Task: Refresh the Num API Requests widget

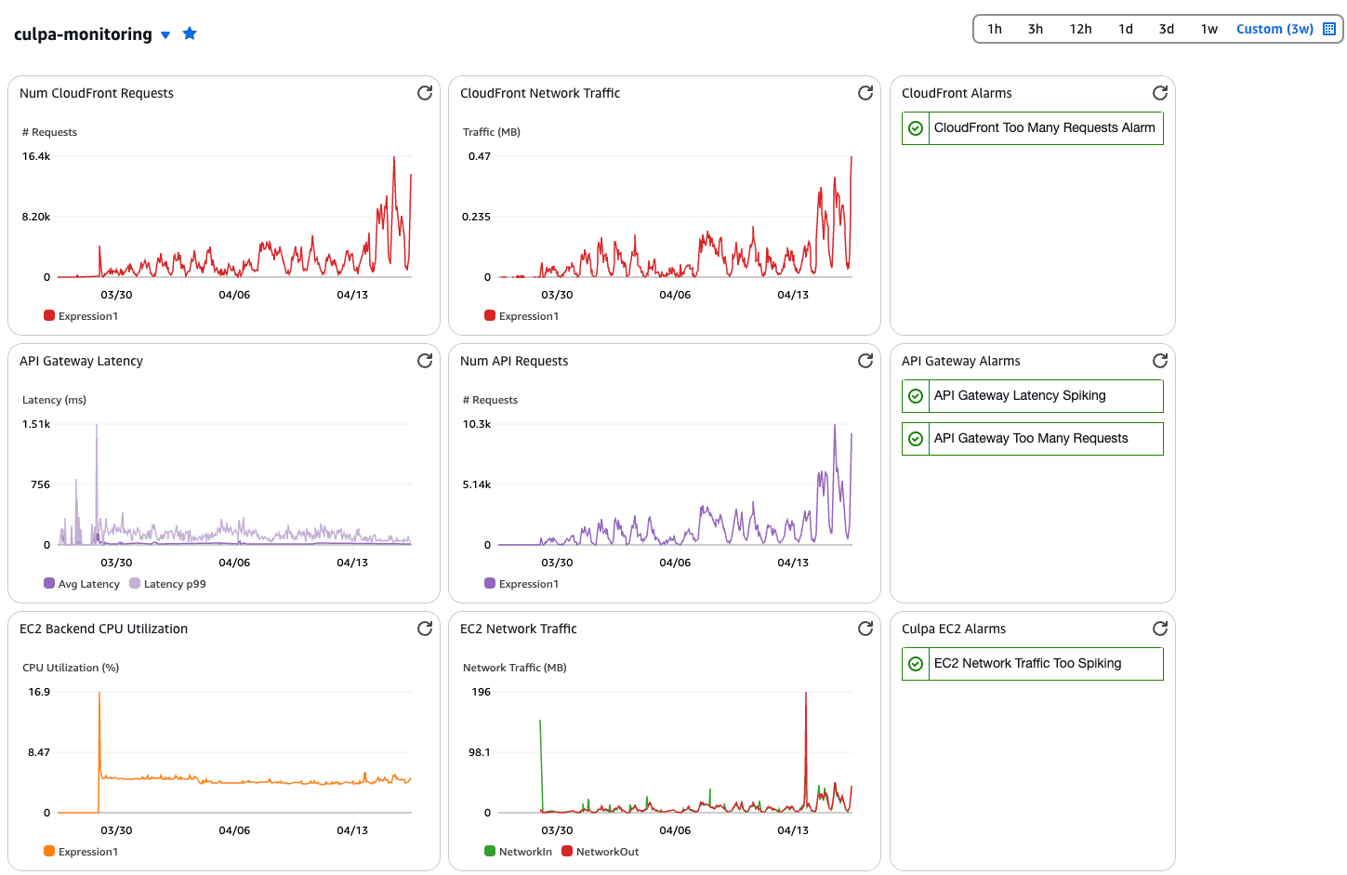Action: click(865, 361)
